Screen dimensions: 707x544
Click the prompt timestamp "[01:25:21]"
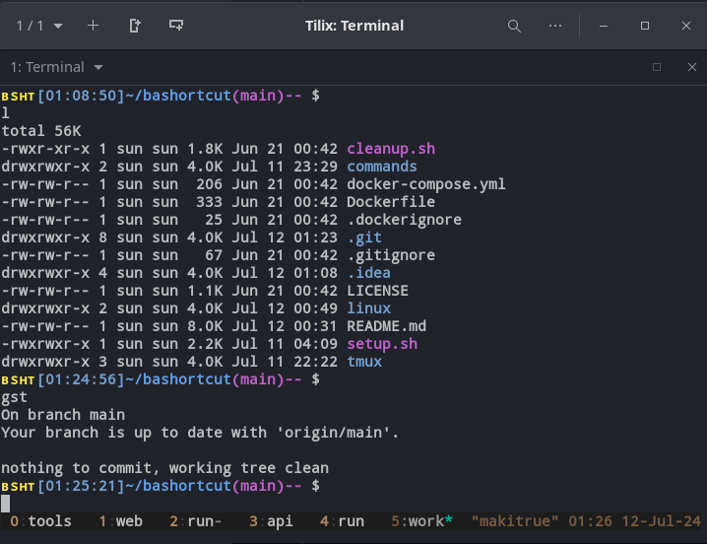click(81, 486)
